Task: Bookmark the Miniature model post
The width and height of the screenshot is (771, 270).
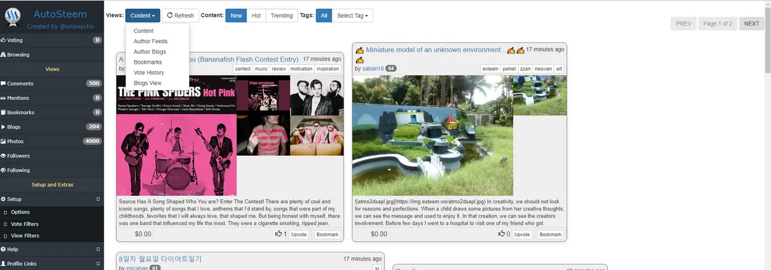Action: [551, 235]
